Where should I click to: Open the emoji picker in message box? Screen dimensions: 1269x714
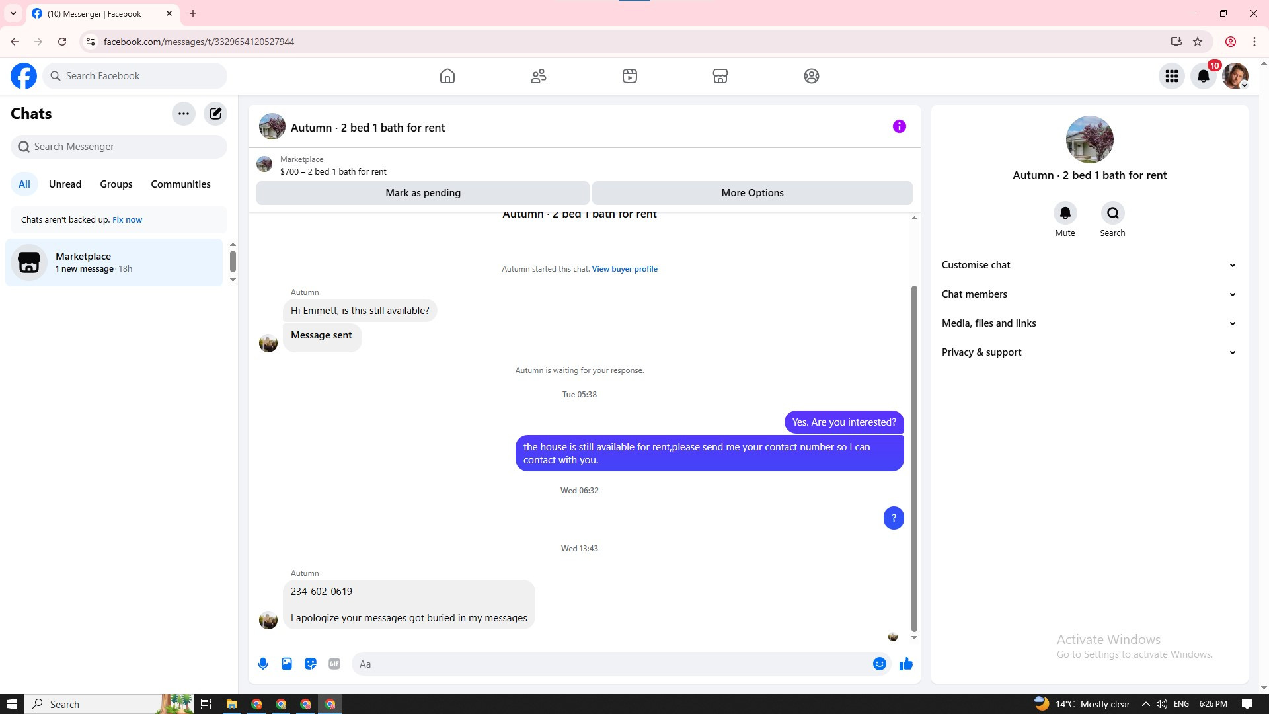[x=879, y=664]
